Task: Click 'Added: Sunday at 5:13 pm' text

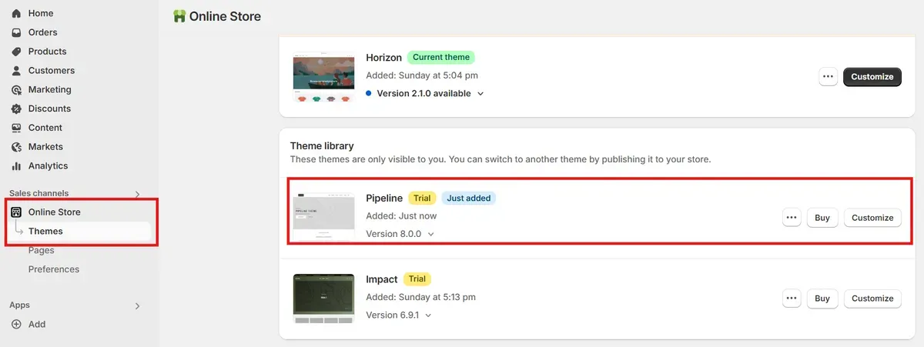Action: pyautogui.click(x=420, y=297)
